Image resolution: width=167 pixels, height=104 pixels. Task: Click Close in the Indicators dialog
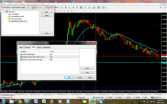(47, 33)
